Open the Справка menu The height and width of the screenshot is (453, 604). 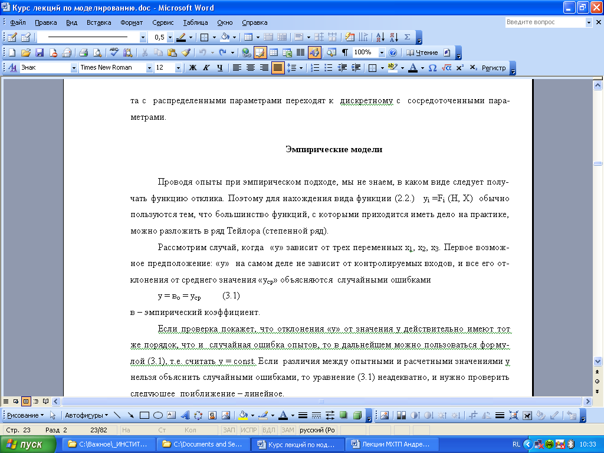click(x=255, y=22)
